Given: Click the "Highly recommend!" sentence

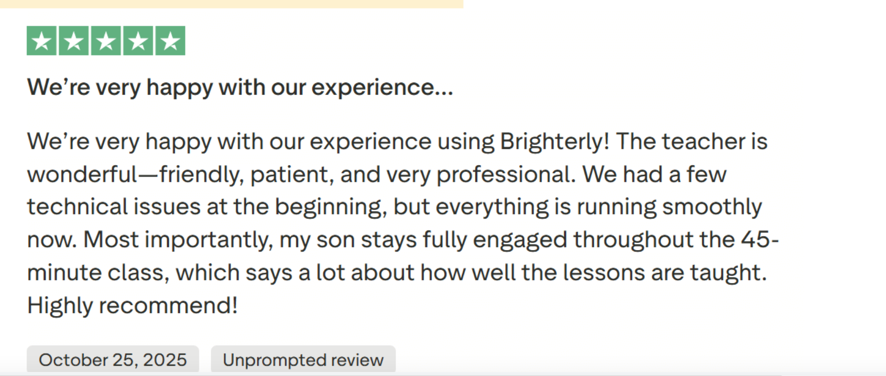Looking at the screenshot, I should (x=132, y=305).
